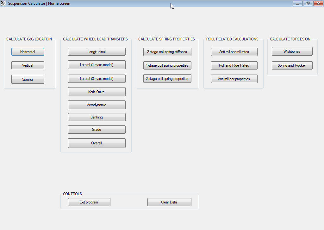
Task: Calculate 1-stage coil spring properties
Action: [x=167, y=65]
